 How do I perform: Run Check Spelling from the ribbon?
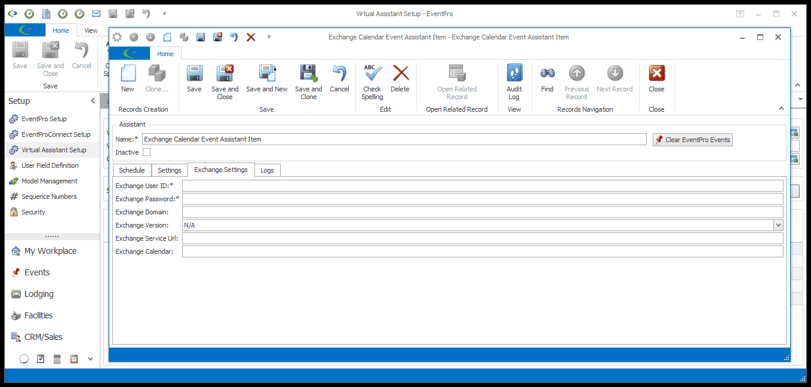372,82
